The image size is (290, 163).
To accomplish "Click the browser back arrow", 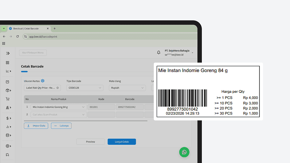I will click(4, 37).
